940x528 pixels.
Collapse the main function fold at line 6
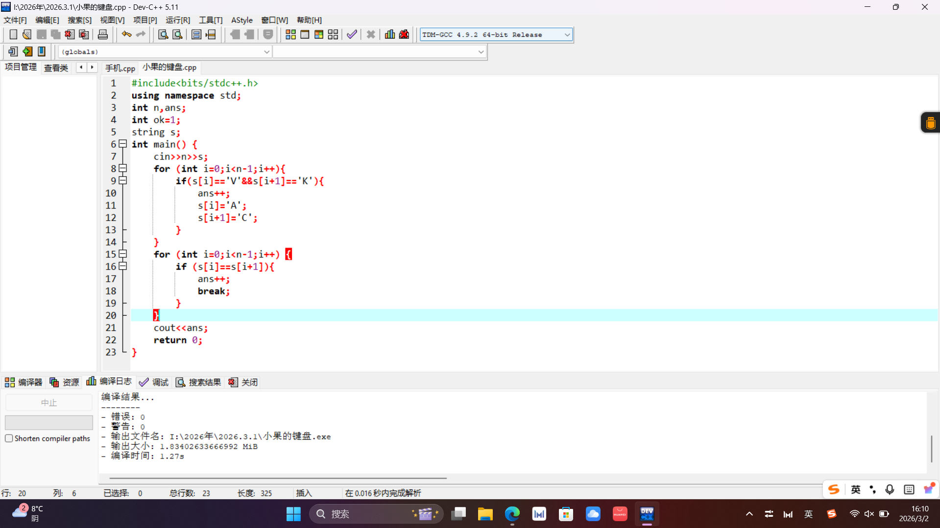click(123, 144)
